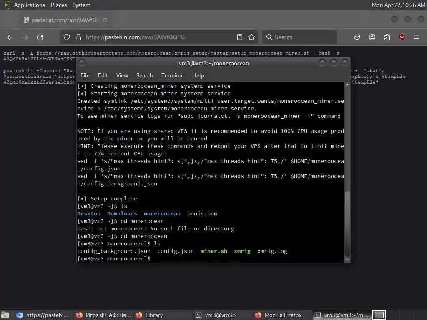The height and width of the screenshot is (320, 427).
Task: Click the terminal window title vm3@vm3:~/moneroocean
Action: [214, 63]
